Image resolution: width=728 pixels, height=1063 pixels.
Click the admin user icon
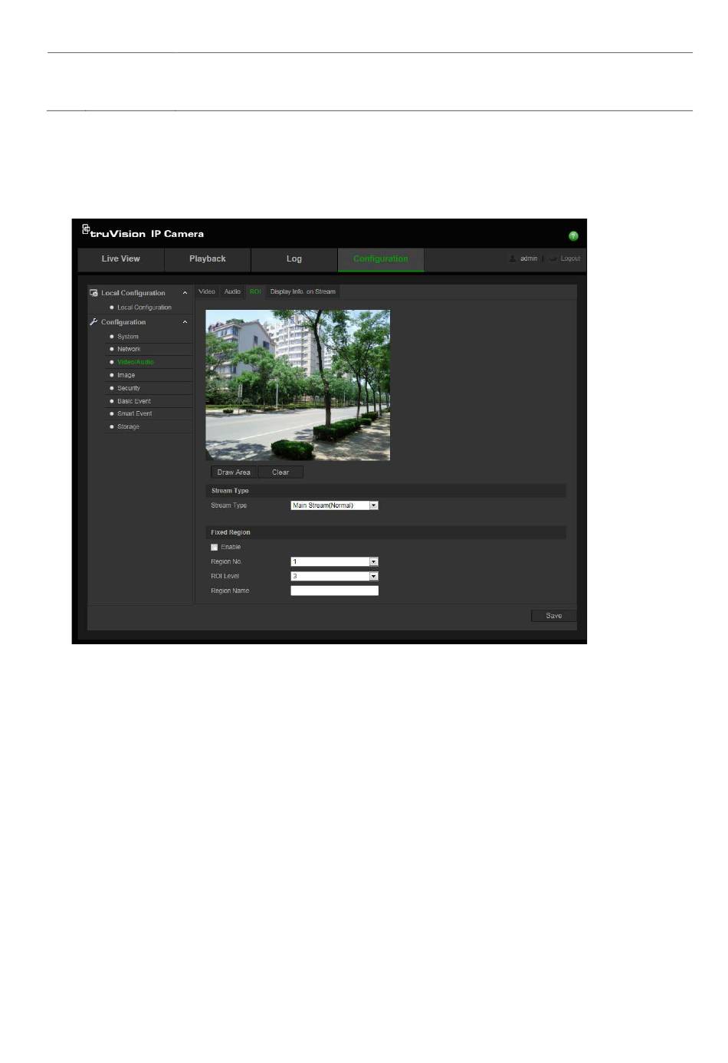click(x=513, y=258)
